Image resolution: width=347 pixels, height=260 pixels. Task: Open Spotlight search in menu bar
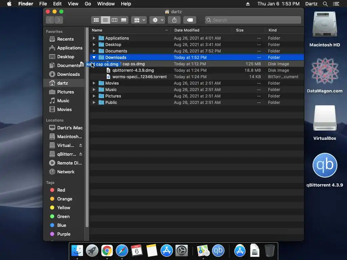pos(325,4)
